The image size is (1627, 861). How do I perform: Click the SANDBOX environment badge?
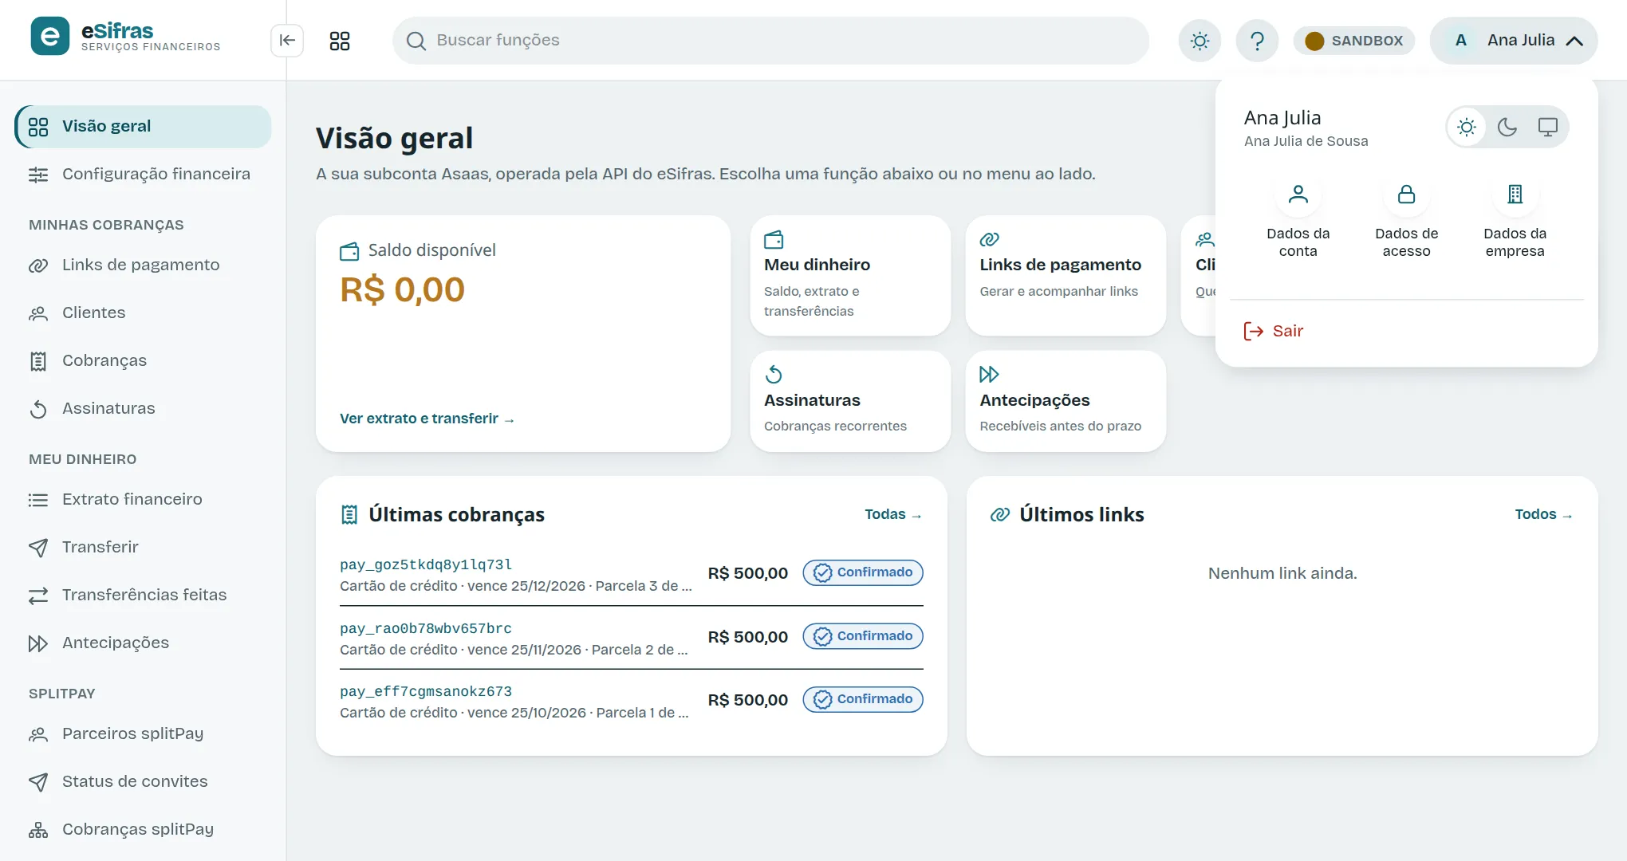(x=1354, y=41)
